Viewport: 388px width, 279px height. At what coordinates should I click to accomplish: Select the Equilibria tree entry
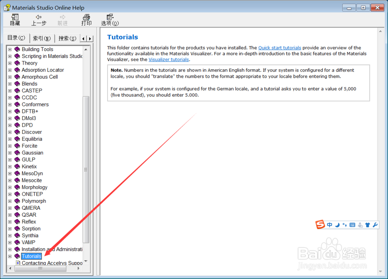click(32, 139)
